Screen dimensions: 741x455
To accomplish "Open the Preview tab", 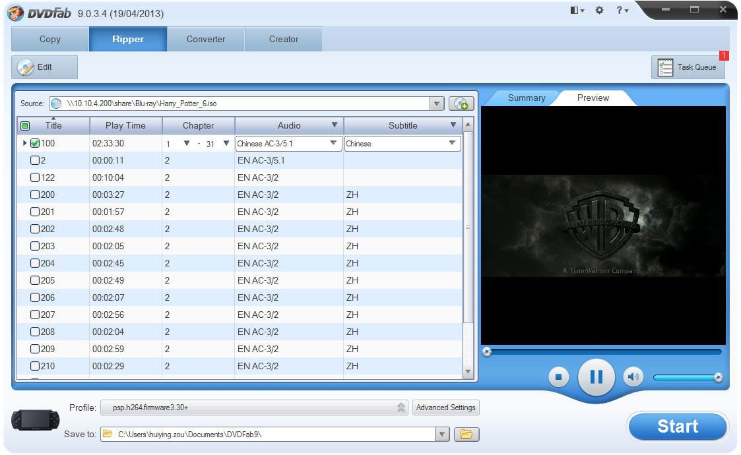I will [x=593, y=98].
